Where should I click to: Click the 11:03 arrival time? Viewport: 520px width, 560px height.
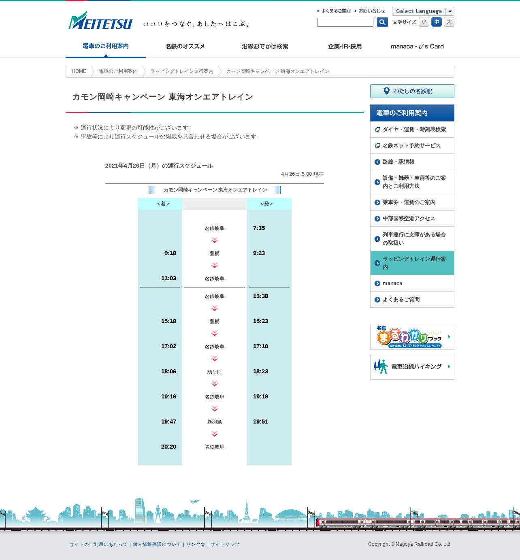[168, 278]
